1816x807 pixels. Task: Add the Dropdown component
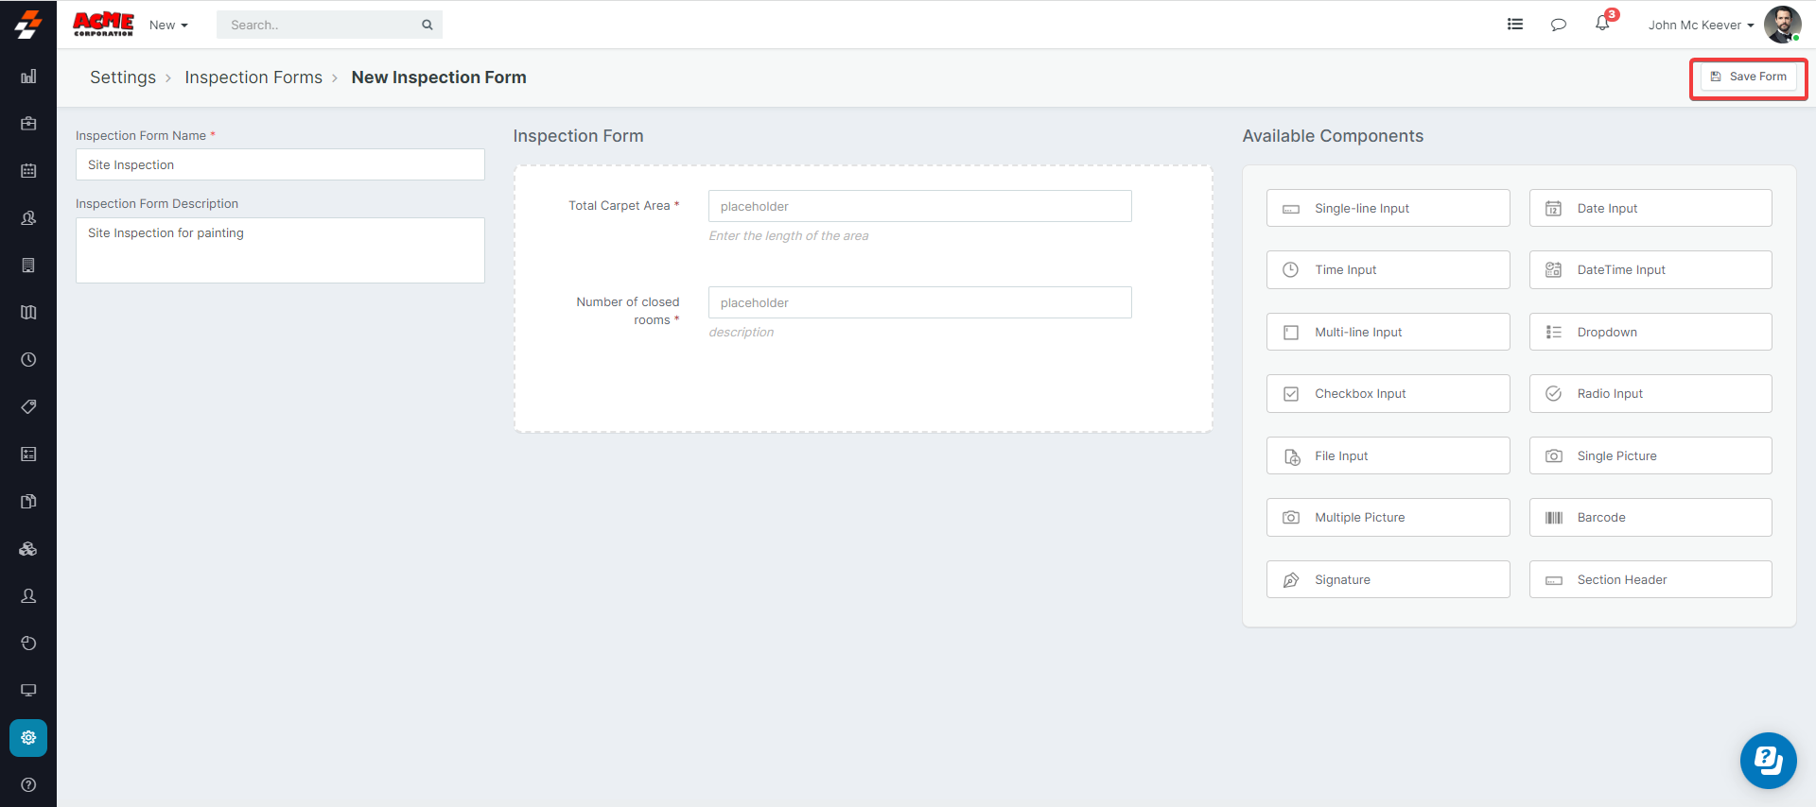tap(1650, 333)
